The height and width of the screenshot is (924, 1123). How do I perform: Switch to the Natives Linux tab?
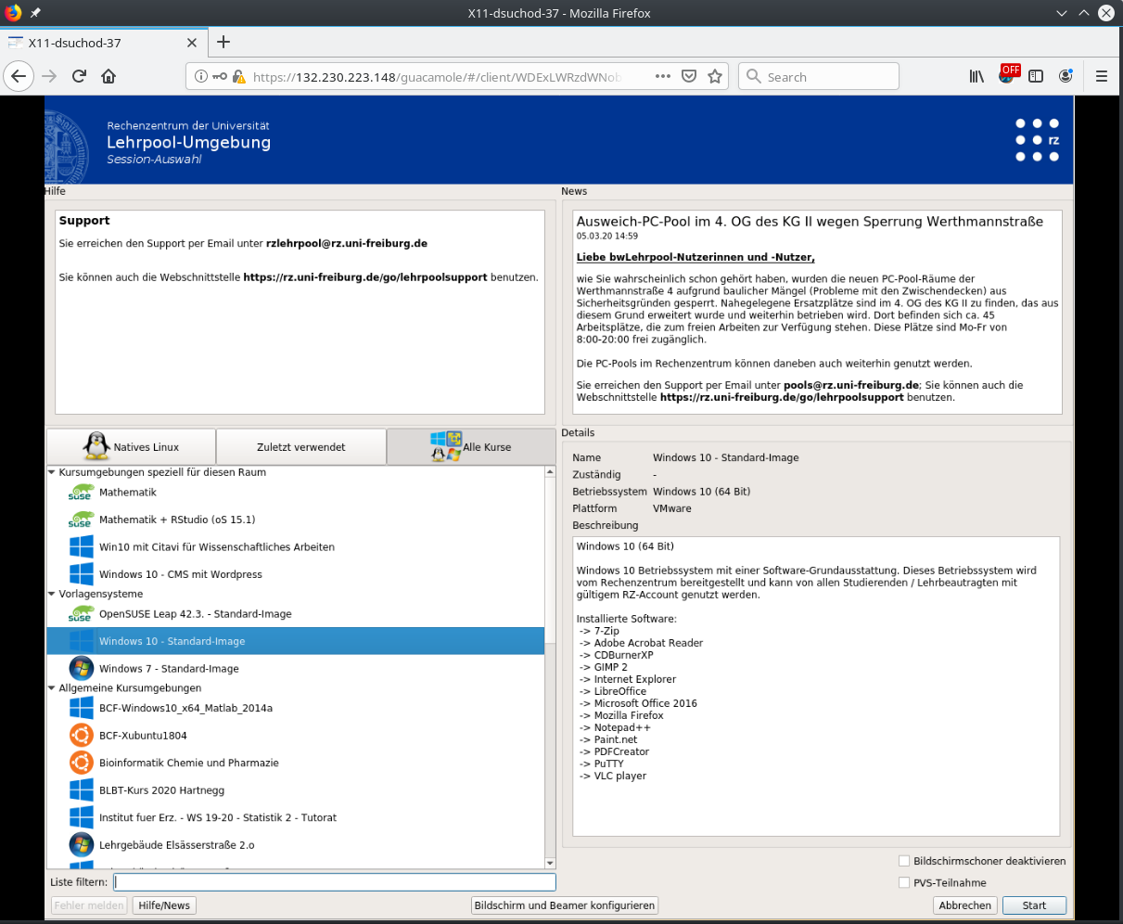pyautogui.click(x=131, y=446)
